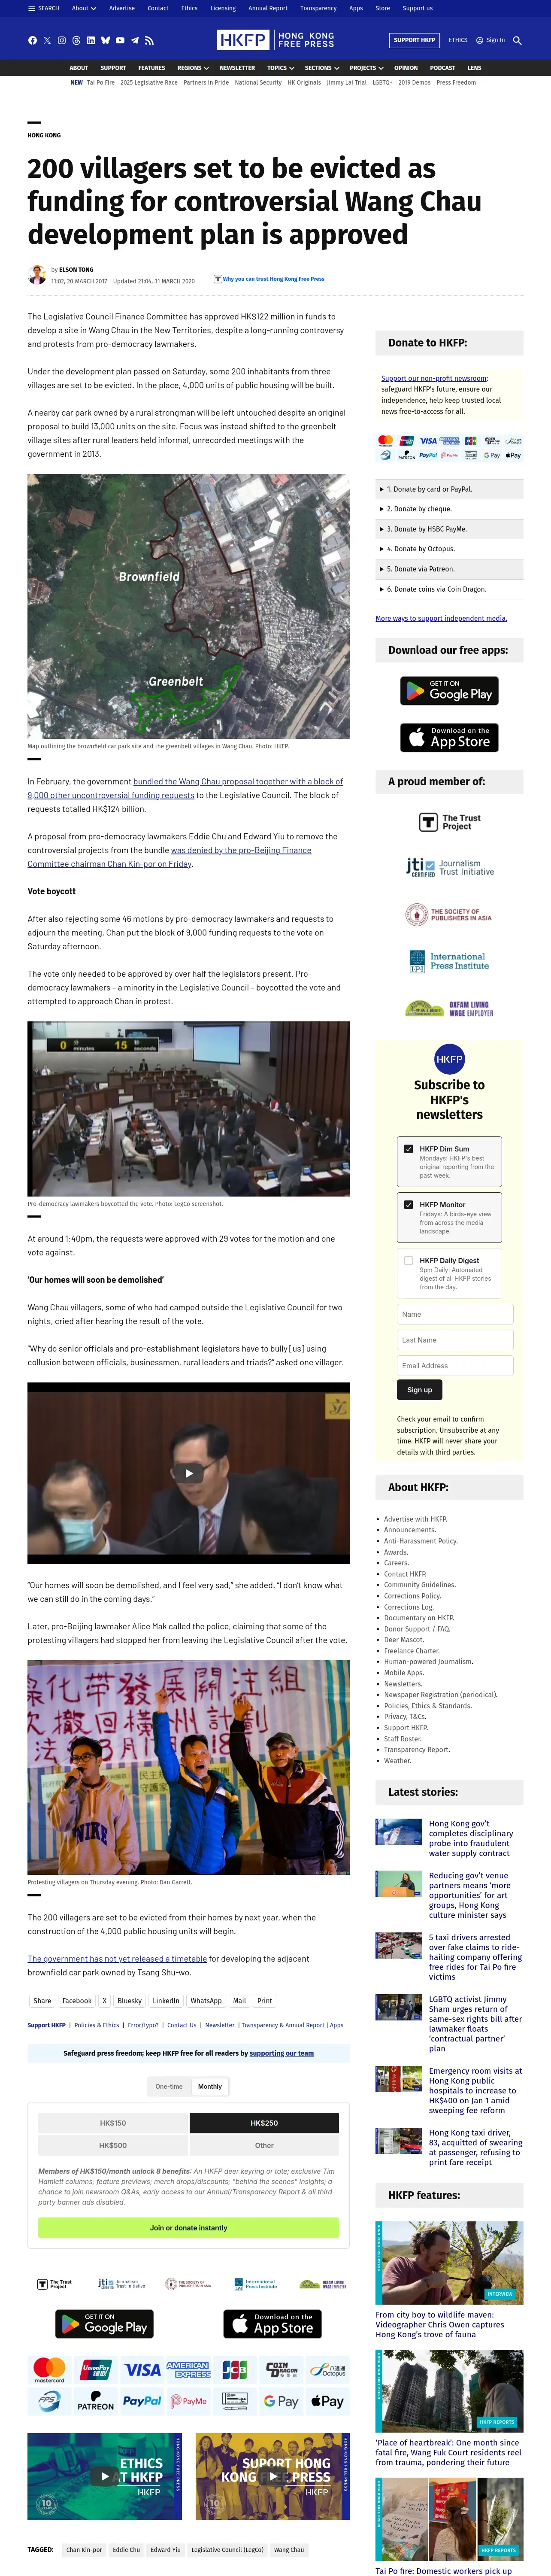
Task: Select Monthly donation frequency
Action: tap(210, 2086)
